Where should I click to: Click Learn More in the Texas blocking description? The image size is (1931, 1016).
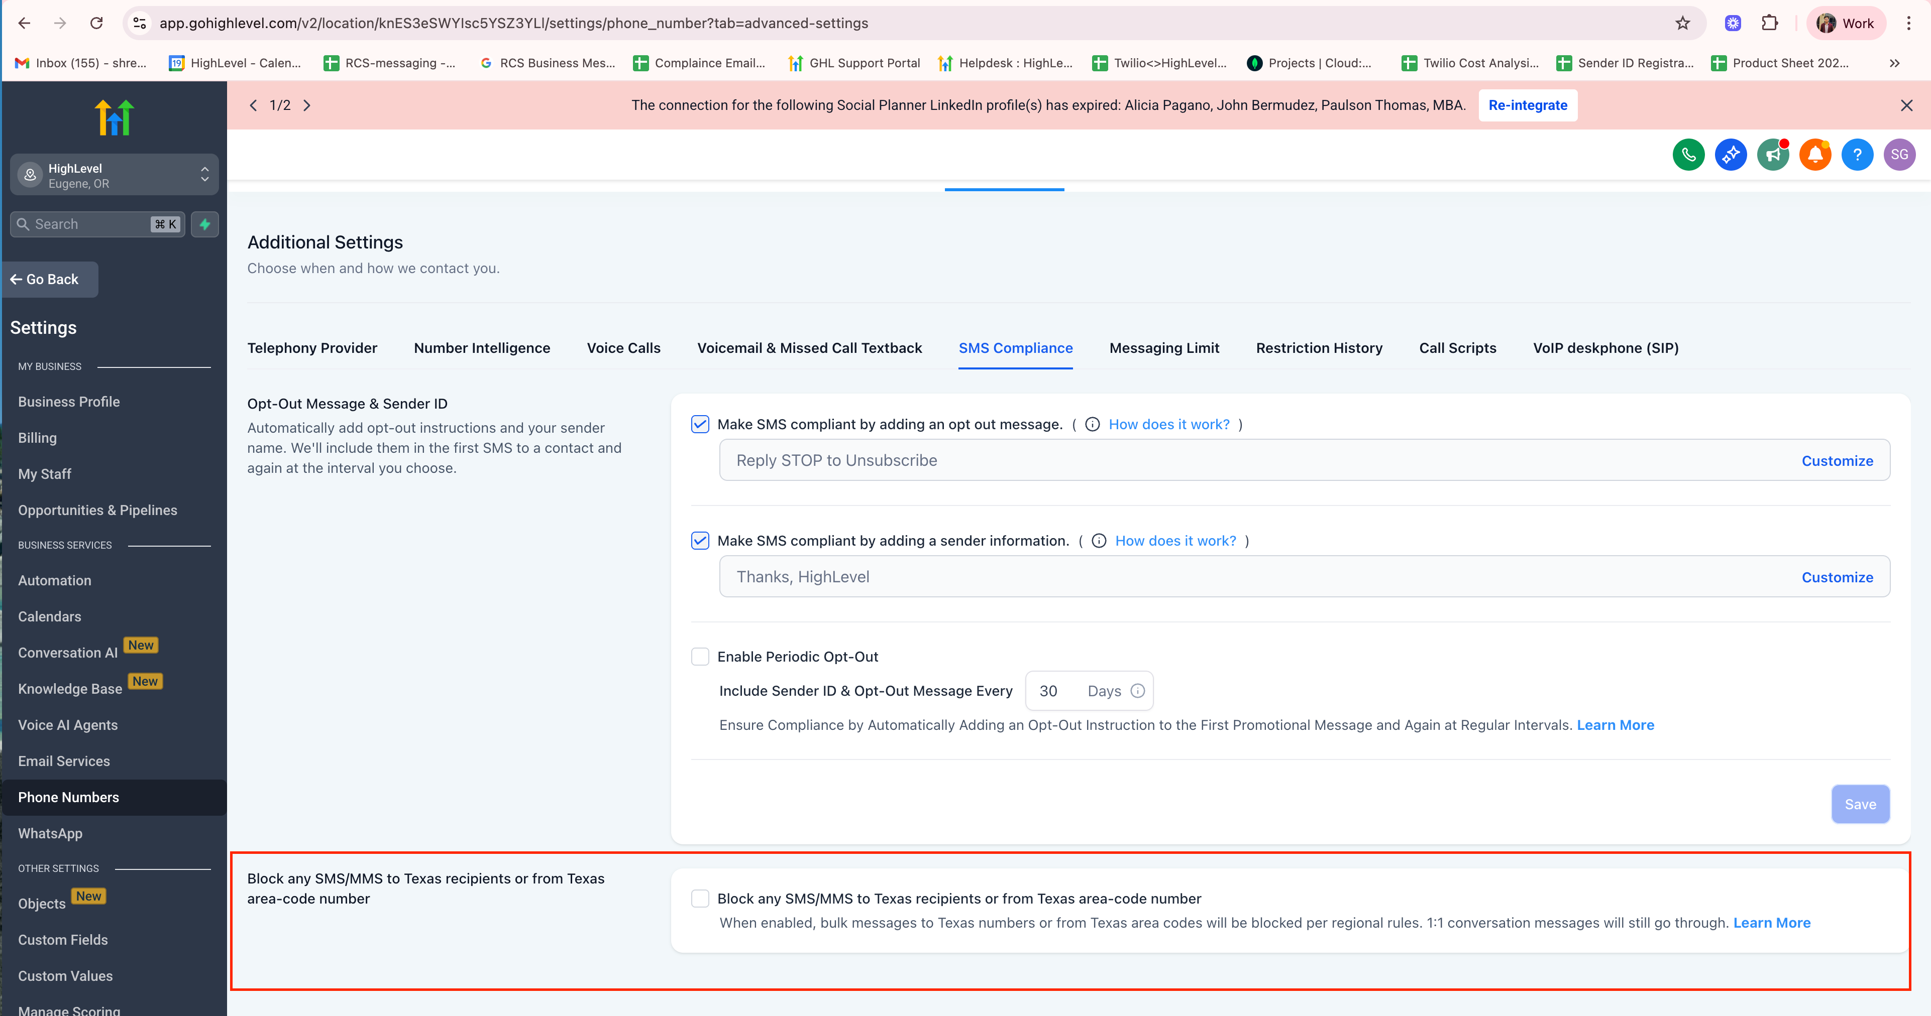[1772, 922]
